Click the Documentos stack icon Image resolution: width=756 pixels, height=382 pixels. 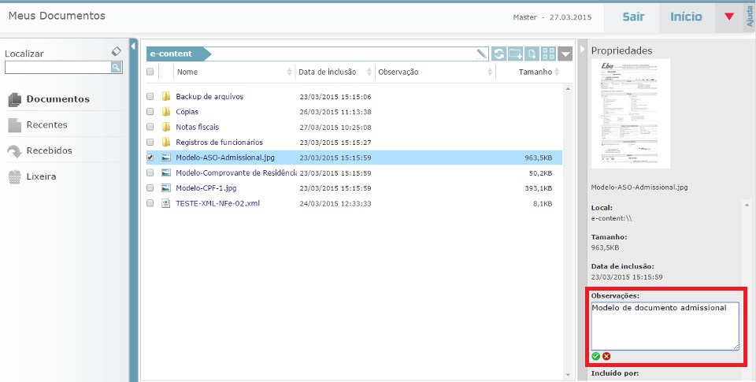pos(14,100)
